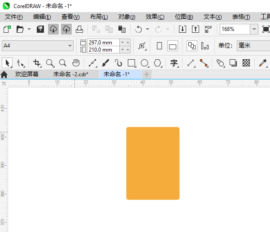Increase page width with up stepper
This screenshot has height=232, width=270.
click(x=128, y=42)
